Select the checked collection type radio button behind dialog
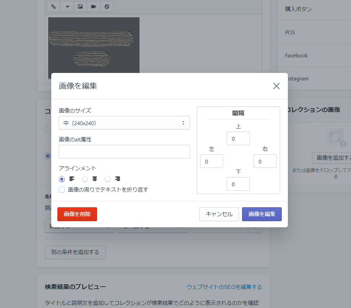The height and width of the screenshot is (308, 351). point(48,156)
